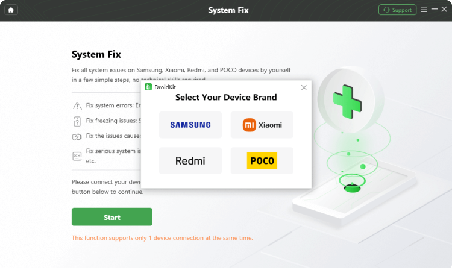Pick the Redmi brand tile
The width and height of the screenshot is (452, 270).
pyautogui.click(x=190, y=160)
